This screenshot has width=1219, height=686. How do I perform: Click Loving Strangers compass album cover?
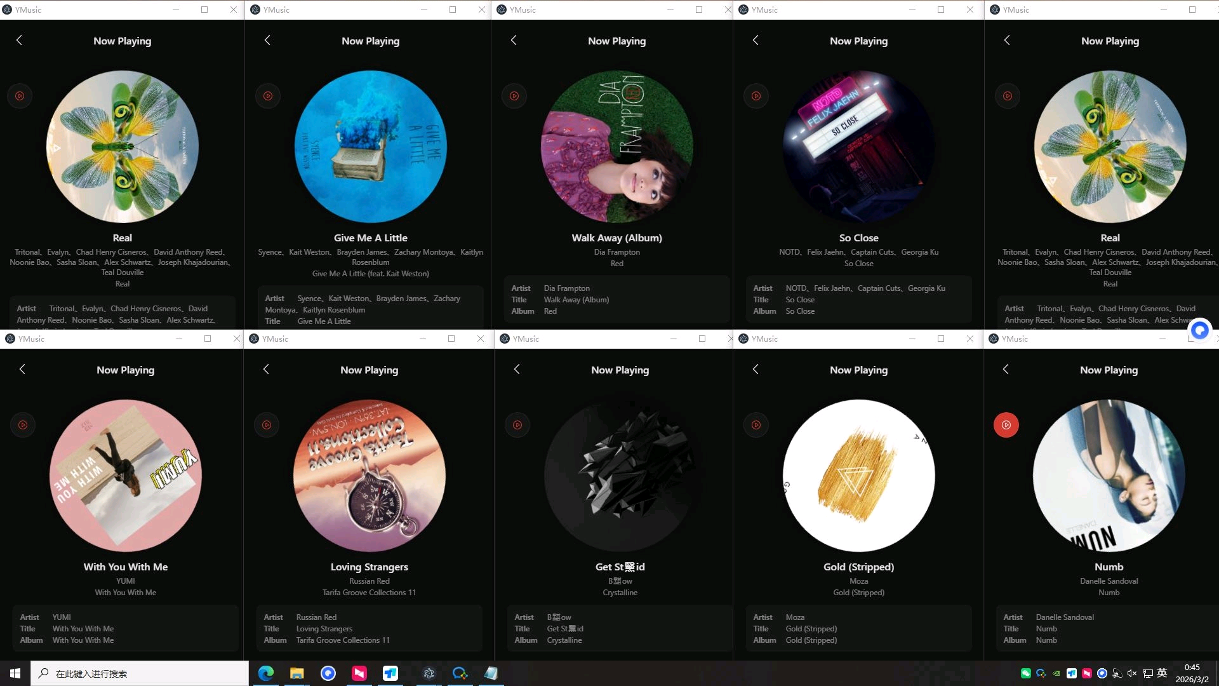click(x=369, y=475)
